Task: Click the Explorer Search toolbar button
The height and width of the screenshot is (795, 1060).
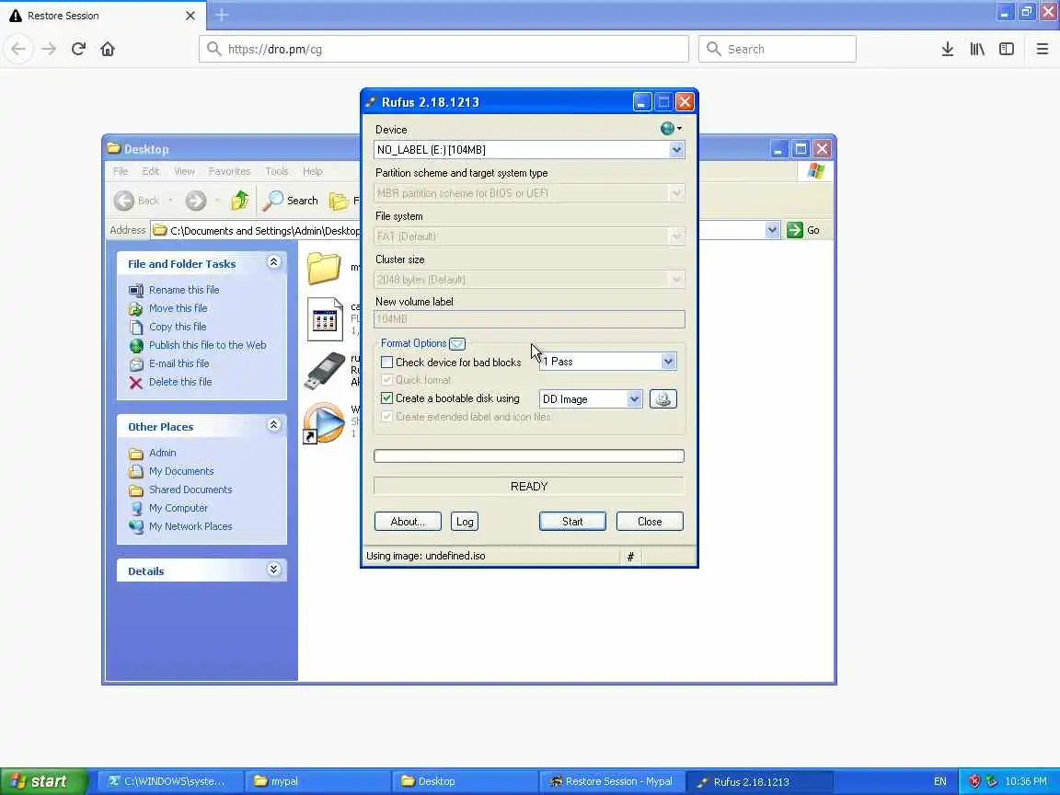Action: click(x=291, y=200)
